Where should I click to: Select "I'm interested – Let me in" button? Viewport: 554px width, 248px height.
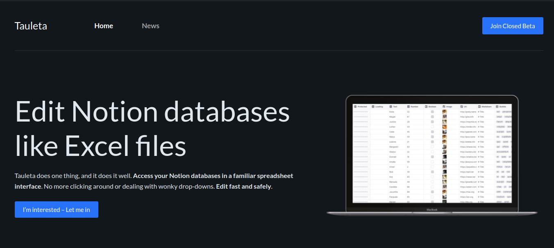(57, 210)
